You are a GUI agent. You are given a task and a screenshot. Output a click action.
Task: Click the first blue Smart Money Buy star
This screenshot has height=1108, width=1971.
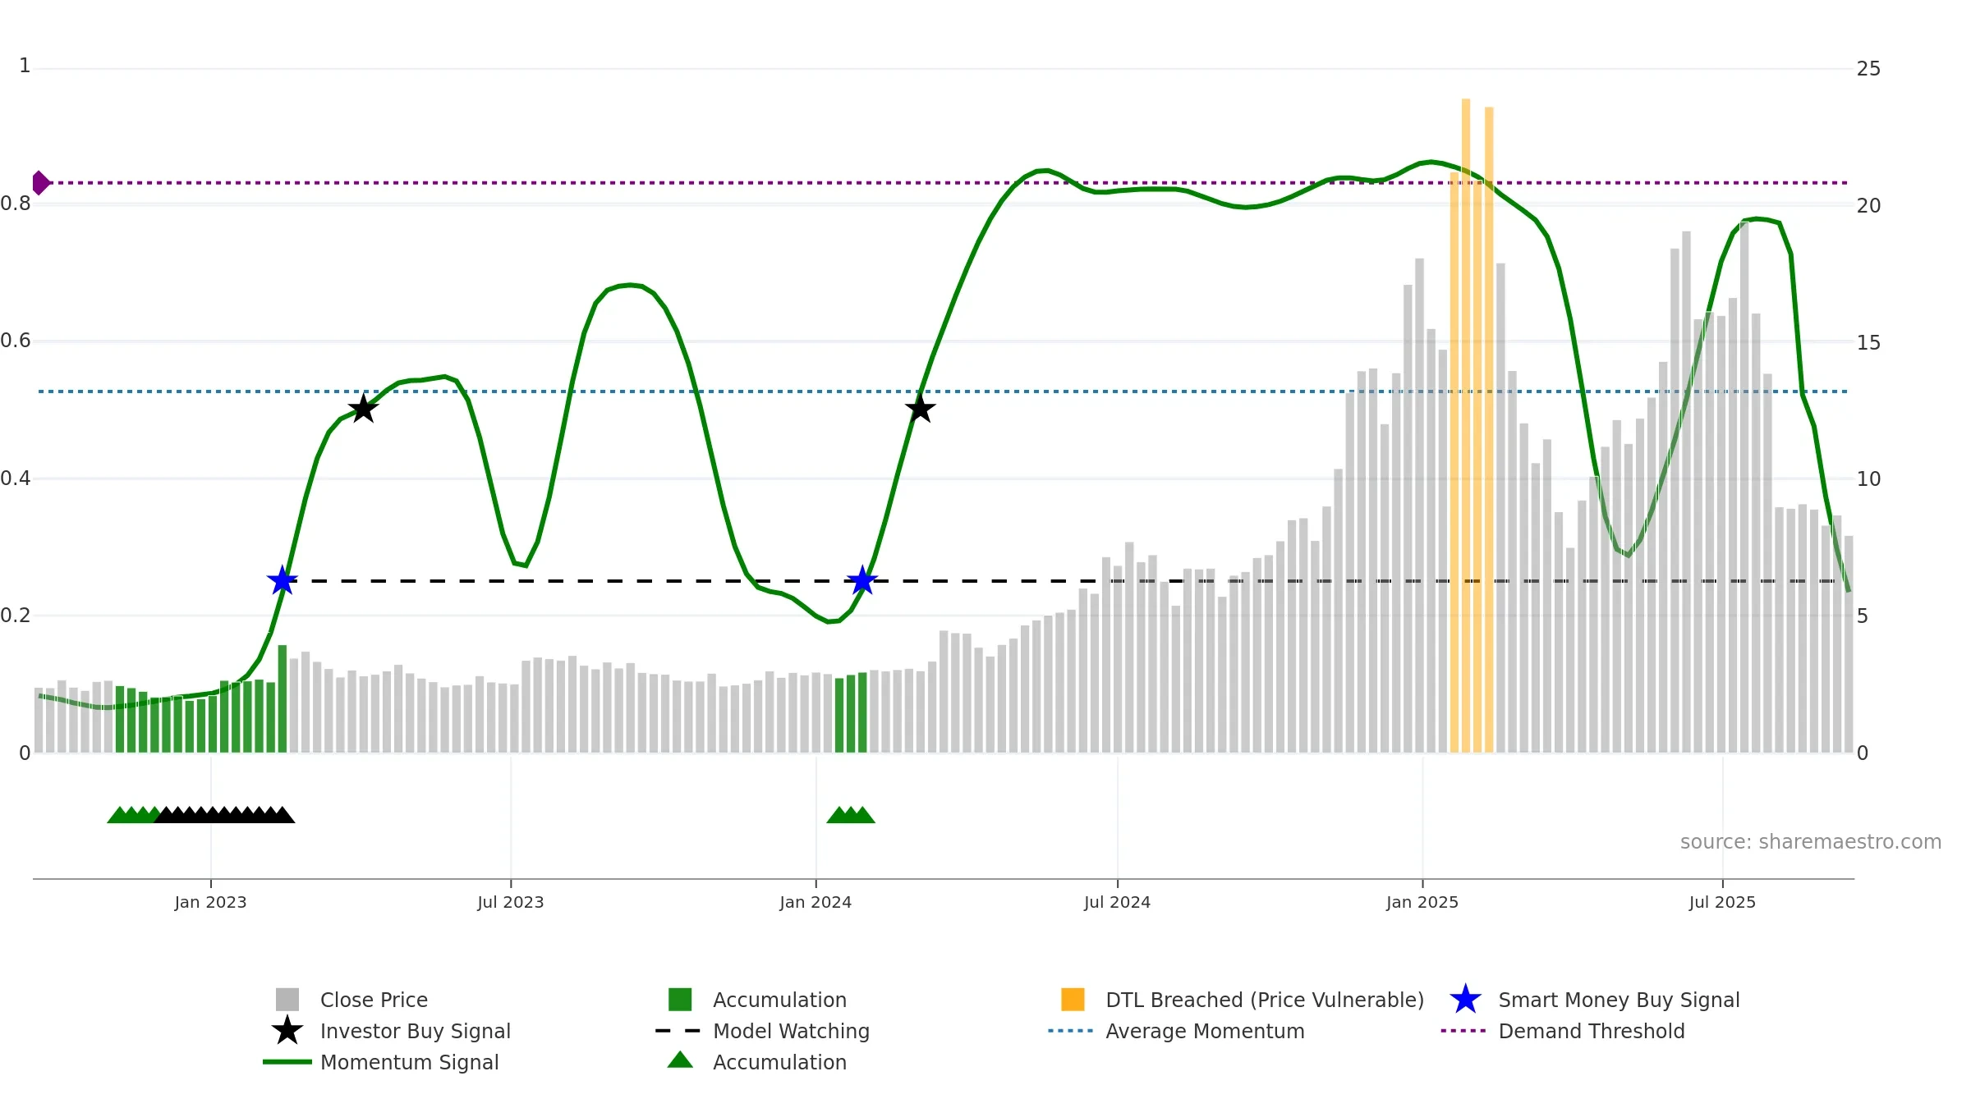[282, 580]
